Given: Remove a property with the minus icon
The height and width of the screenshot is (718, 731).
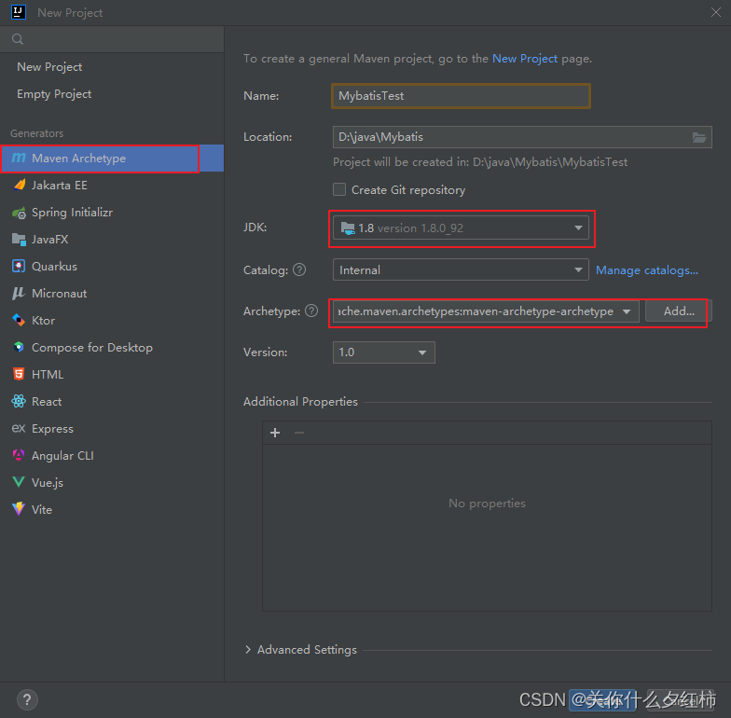Looking at the screenshot, I should 299,433.
